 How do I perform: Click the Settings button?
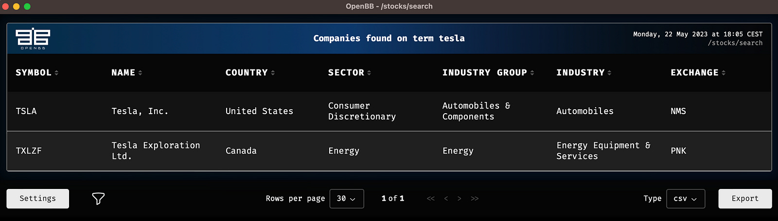pos(37,199)
